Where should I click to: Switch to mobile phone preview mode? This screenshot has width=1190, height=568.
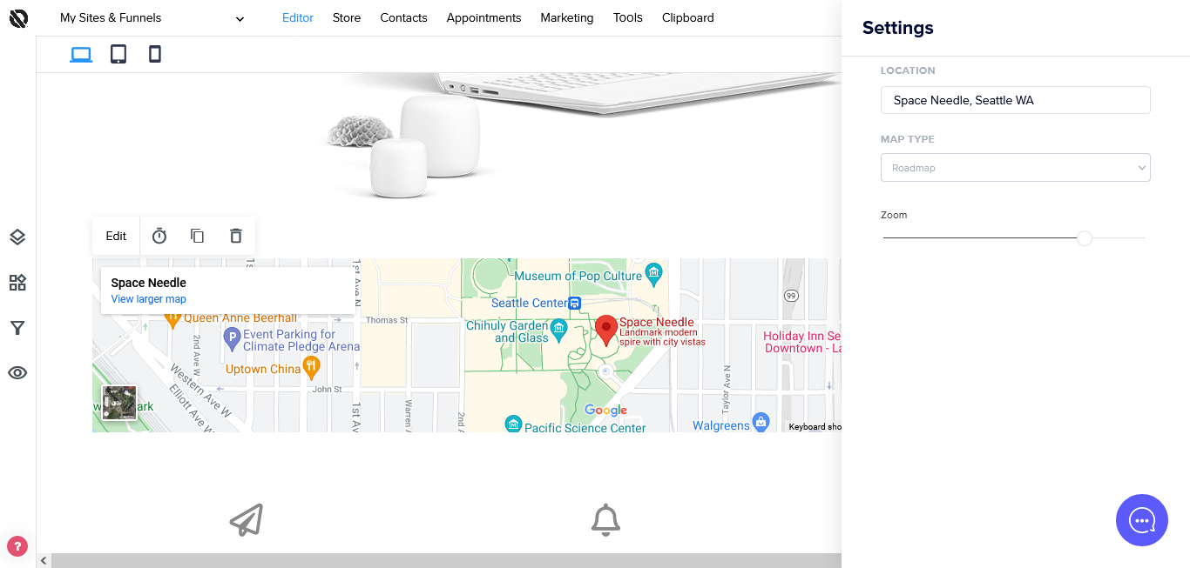coord(155,55)
